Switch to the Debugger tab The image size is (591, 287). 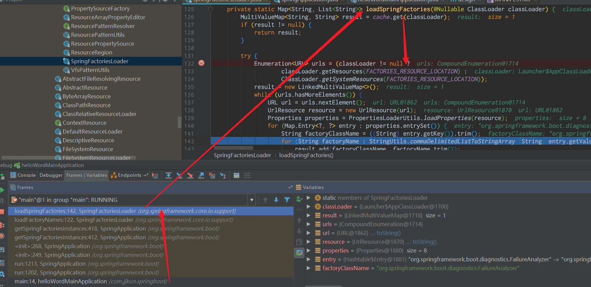tap(51, 175)
